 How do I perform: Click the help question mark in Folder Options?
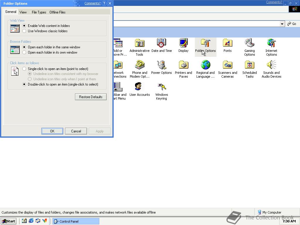[x=104, y=3]
